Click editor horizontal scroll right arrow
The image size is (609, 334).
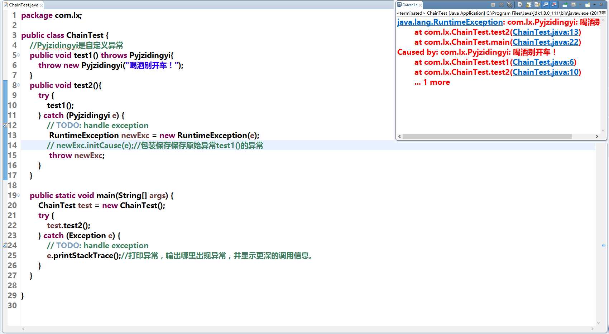click(x=593, y=329)
